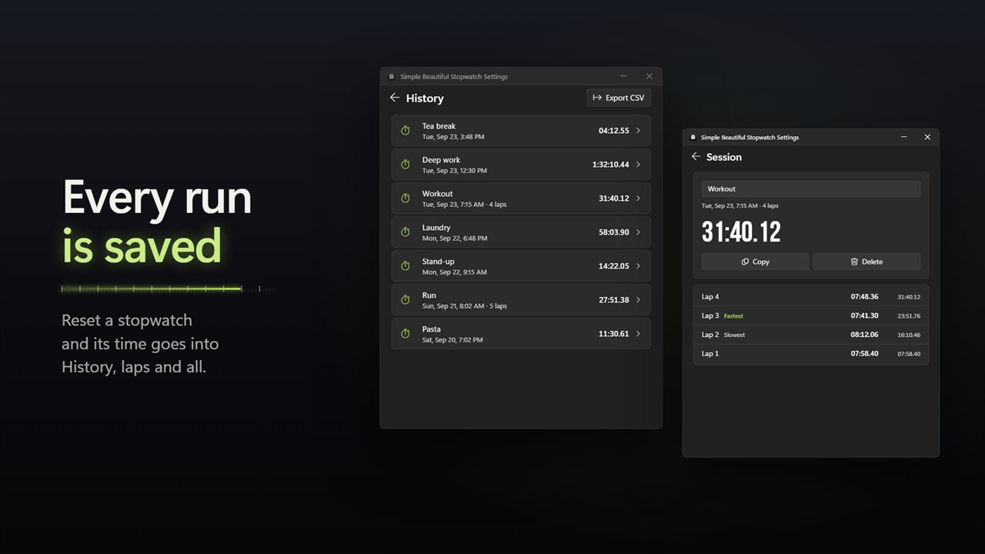Click app icon in History window title bar
Screen dimensions: 985x554
pyautogui.click(x=391, y=76)
